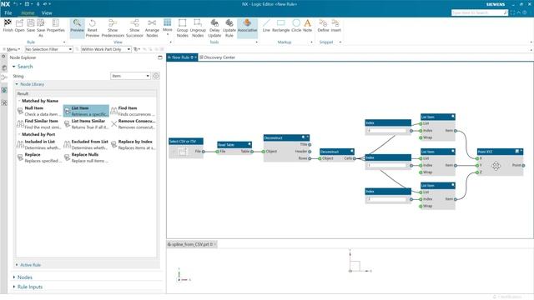Maximize the Node Explorer panel

coord(160,57)
